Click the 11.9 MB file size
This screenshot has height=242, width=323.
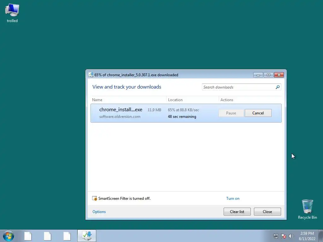[154, 110]
